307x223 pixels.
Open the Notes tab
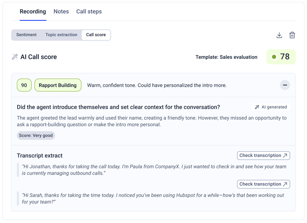[61, 12]
